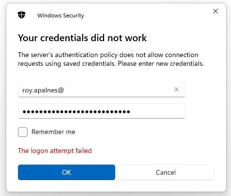Screen dimensions: 231x196
Task: Click the authentication policy description text
Action: [x=111, y=59]
